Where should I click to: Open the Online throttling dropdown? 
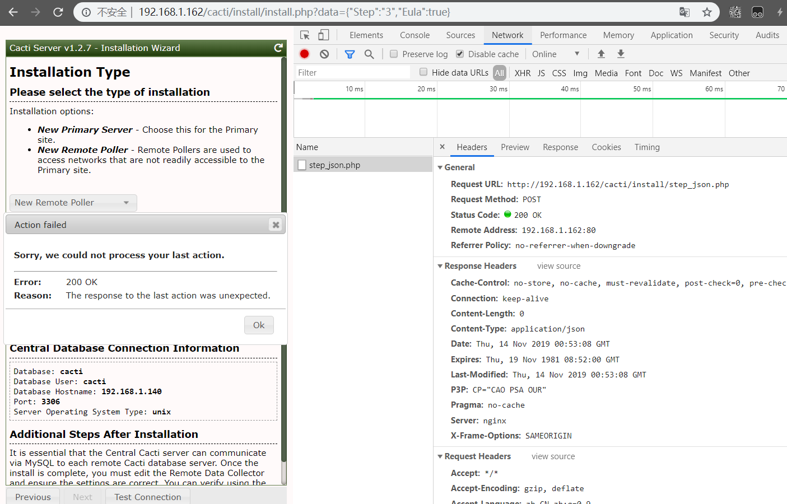(556, 54)
